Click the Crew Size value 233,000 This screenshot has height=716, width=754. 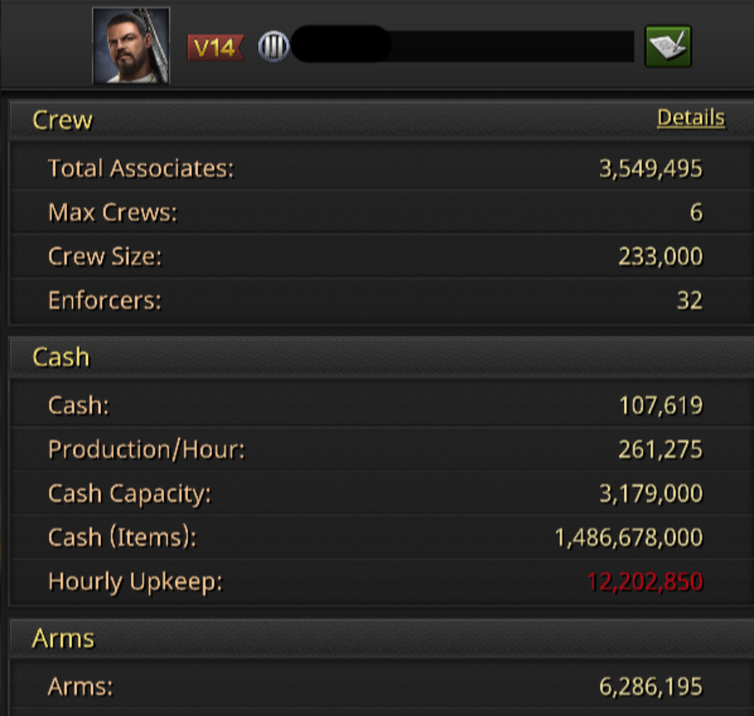(x=660, y=257)
